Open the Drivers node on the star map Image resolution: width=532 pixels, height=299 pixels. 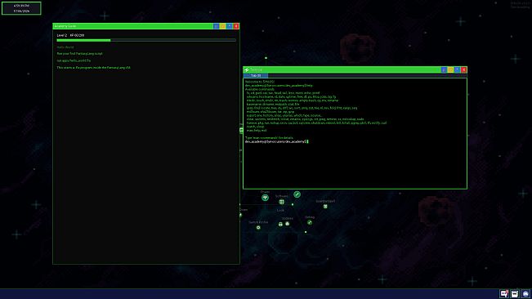click(x=265, y=198)
